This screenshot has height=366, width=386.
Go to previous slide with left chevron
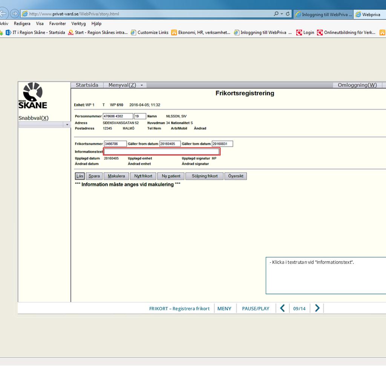tap(282, 308)
